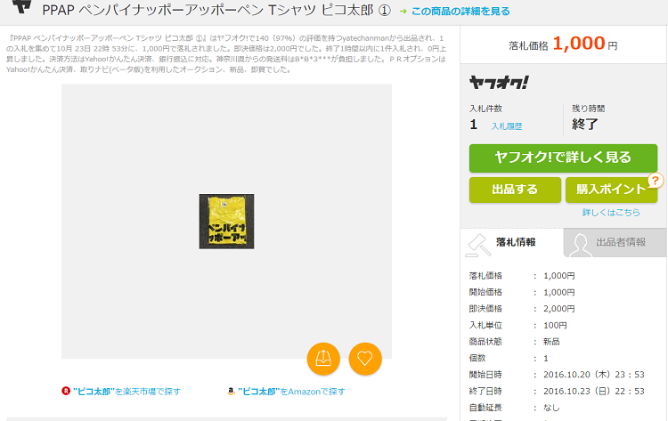Click the 即決価格 value 2,000円

[559, 309]
